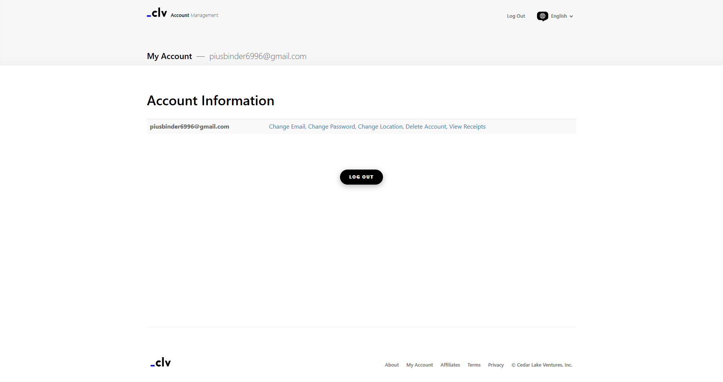
Task: Visit the Affiliates footer link
Action: click(x=450, y=365)
